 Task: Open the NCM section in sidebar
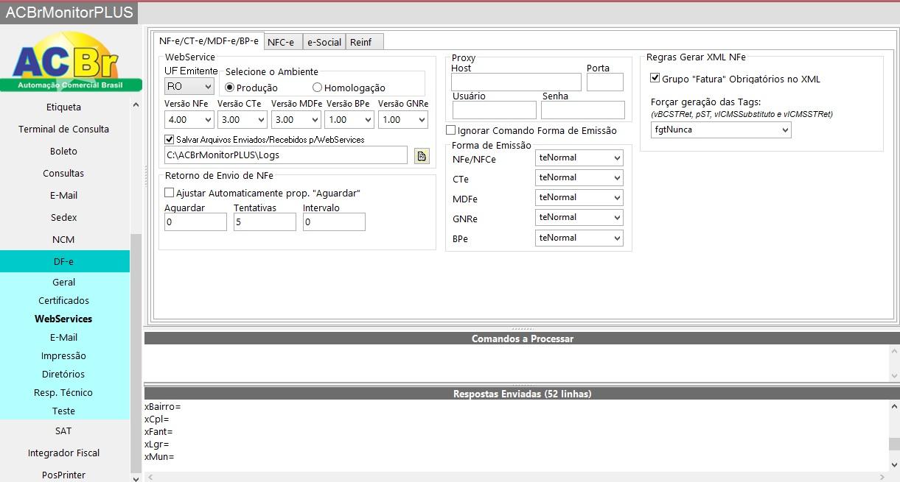[64, 239]
